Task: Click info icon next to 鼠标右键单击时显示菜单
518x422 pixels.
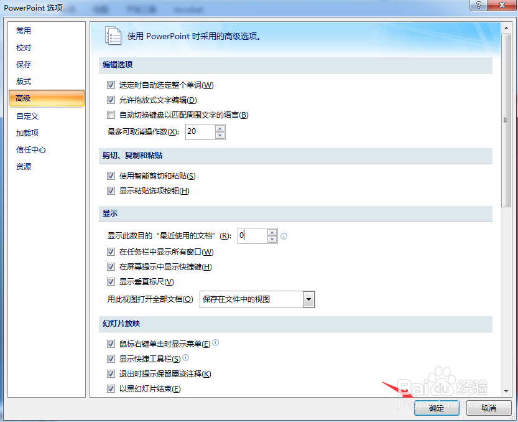Action: pyautogui.click(x=215, y=342)
